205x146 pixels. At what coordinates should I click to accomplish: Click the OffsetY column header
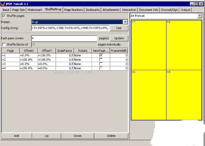point(47,51)
